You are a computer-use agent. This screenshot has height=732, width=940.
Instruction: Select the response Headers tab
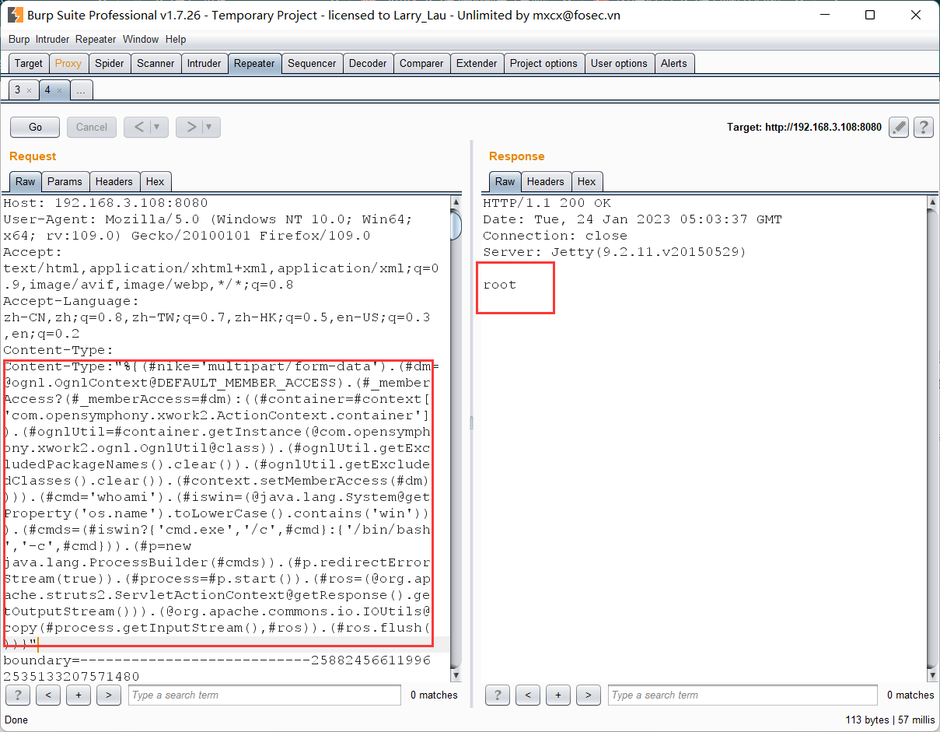pyautogui.click(x=546, y=181)
